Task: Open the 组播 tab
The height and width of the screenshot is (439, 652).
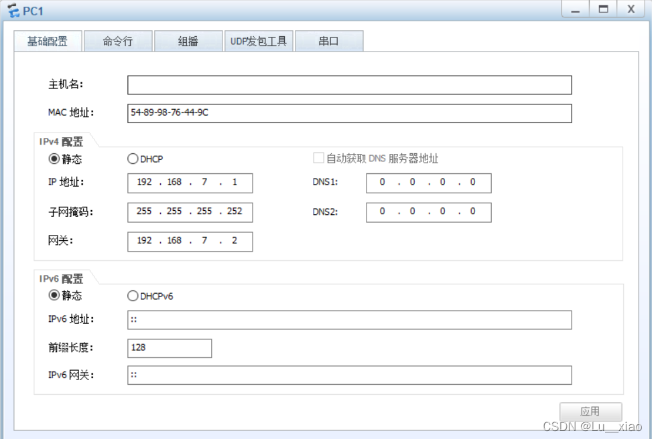Action: click(188, 41)
